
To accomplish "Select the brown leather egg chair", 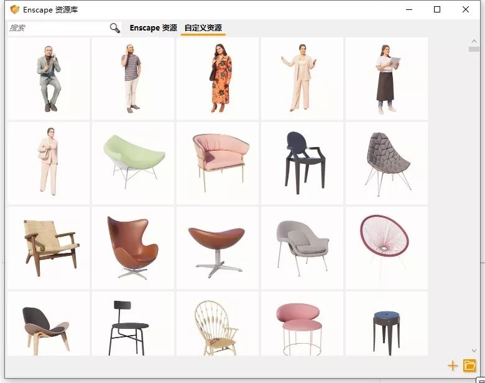I will (133, 248).
